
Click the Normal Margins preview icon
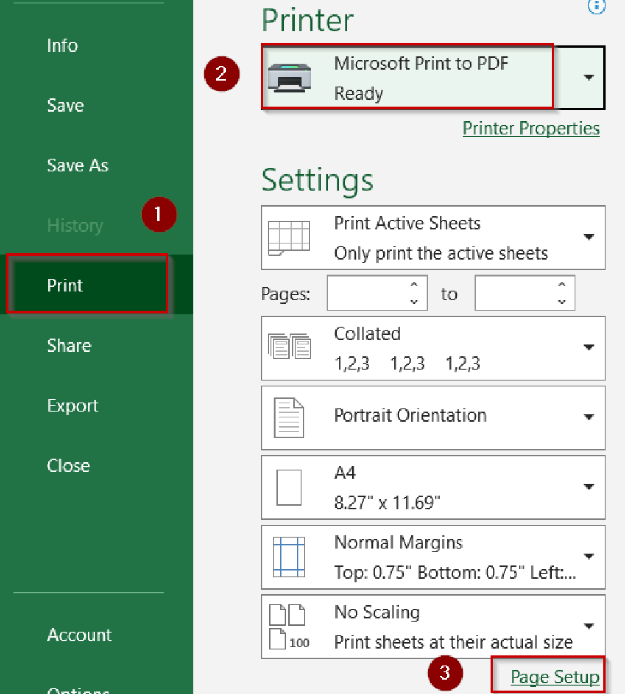290,556
